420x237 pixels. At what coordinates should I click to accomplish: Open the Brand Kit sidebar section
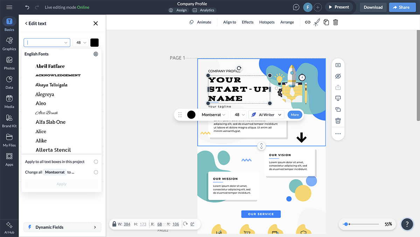[x=9, y=120]
